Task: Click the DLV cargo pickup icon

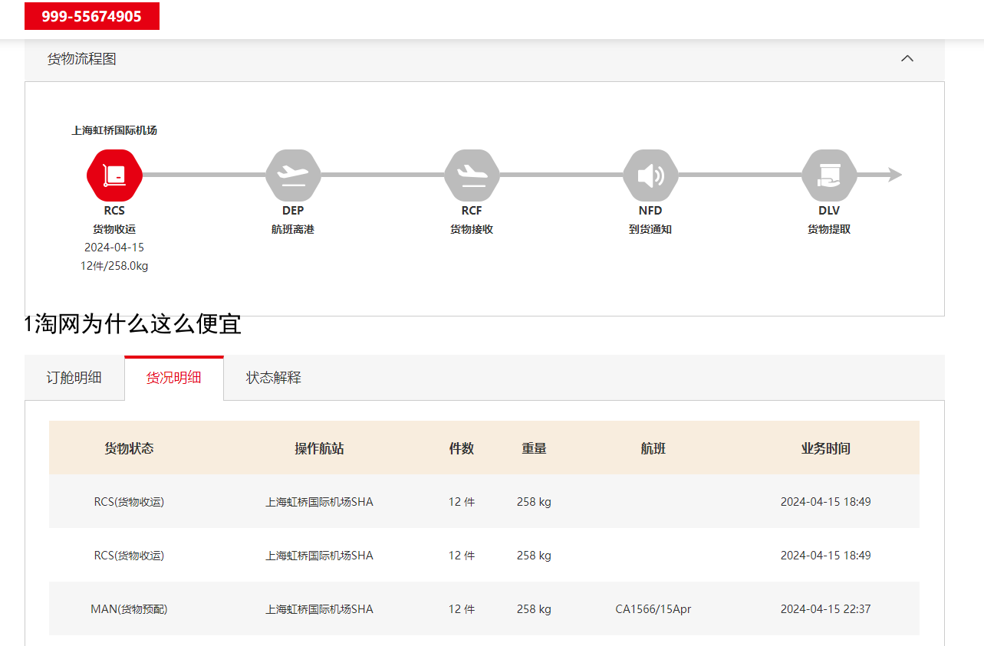Action: pos(829,175)
